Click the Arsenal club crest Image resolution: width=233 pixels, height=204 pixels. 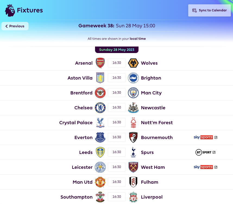click(100, 63)
